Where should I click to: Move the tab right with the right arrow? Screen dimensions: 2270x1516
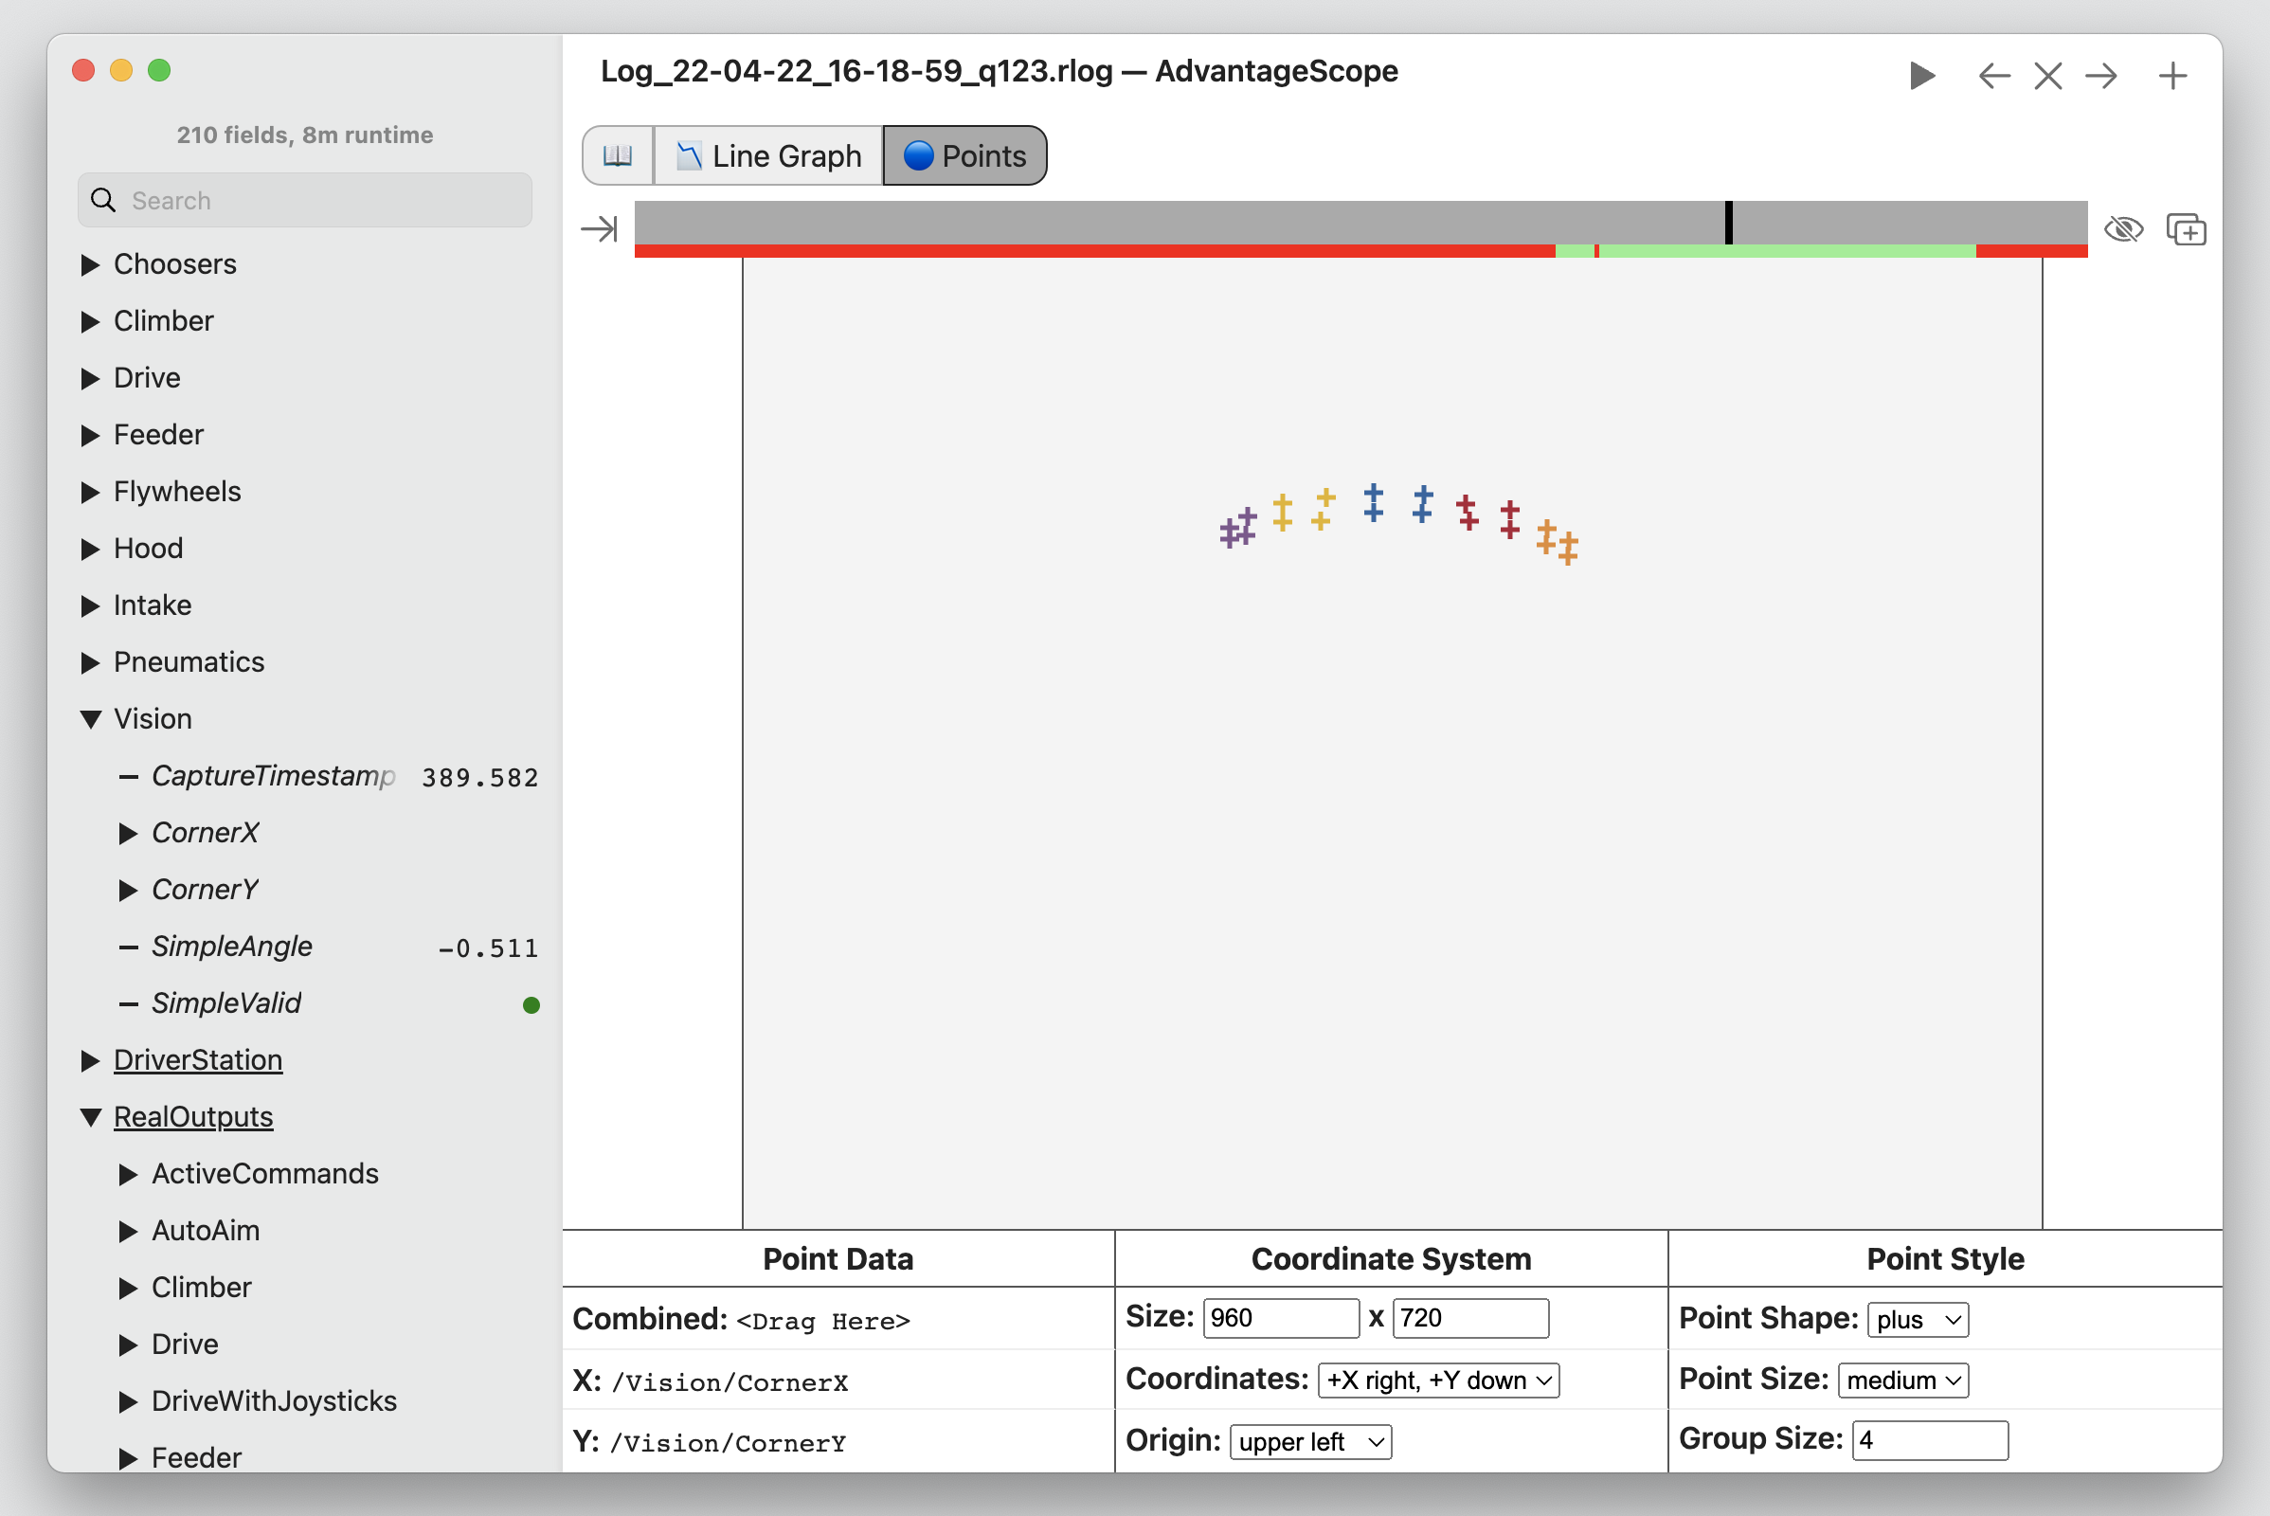point(2100,76)
